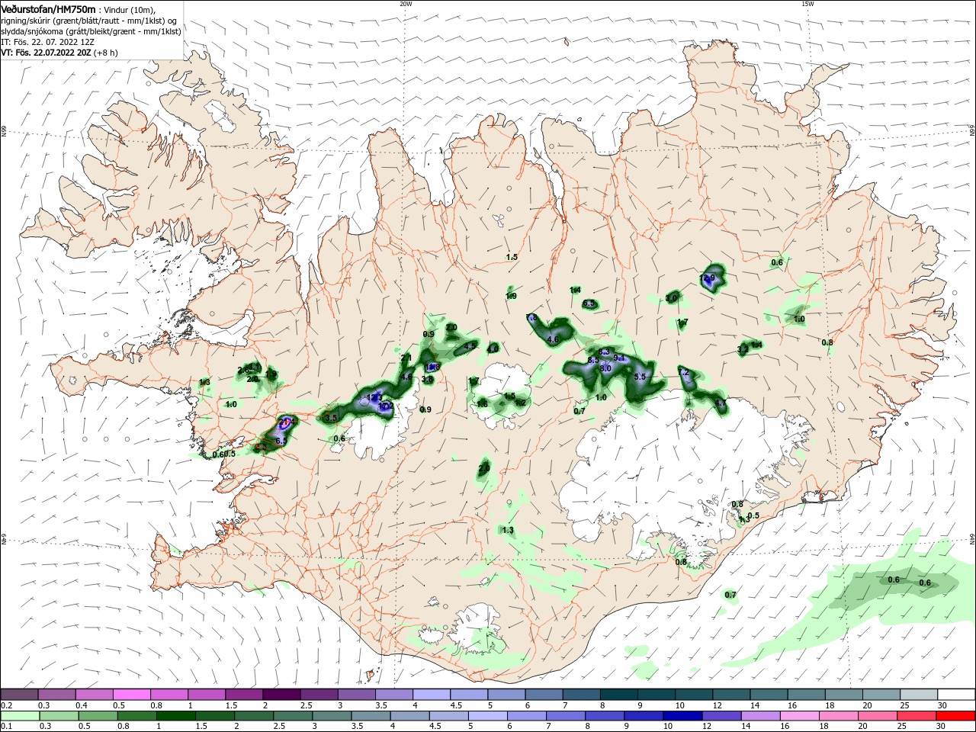This screenshot has width=976, height=732.
Task: Click the 4.0 precipitation value
Action: (493, 348)
